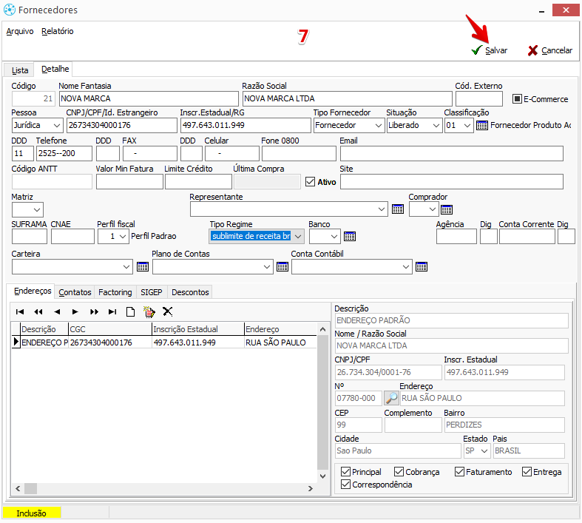This screenshot has width=582, height=523.
Task: Click the Salvar button
Action: tap(490, 50)
